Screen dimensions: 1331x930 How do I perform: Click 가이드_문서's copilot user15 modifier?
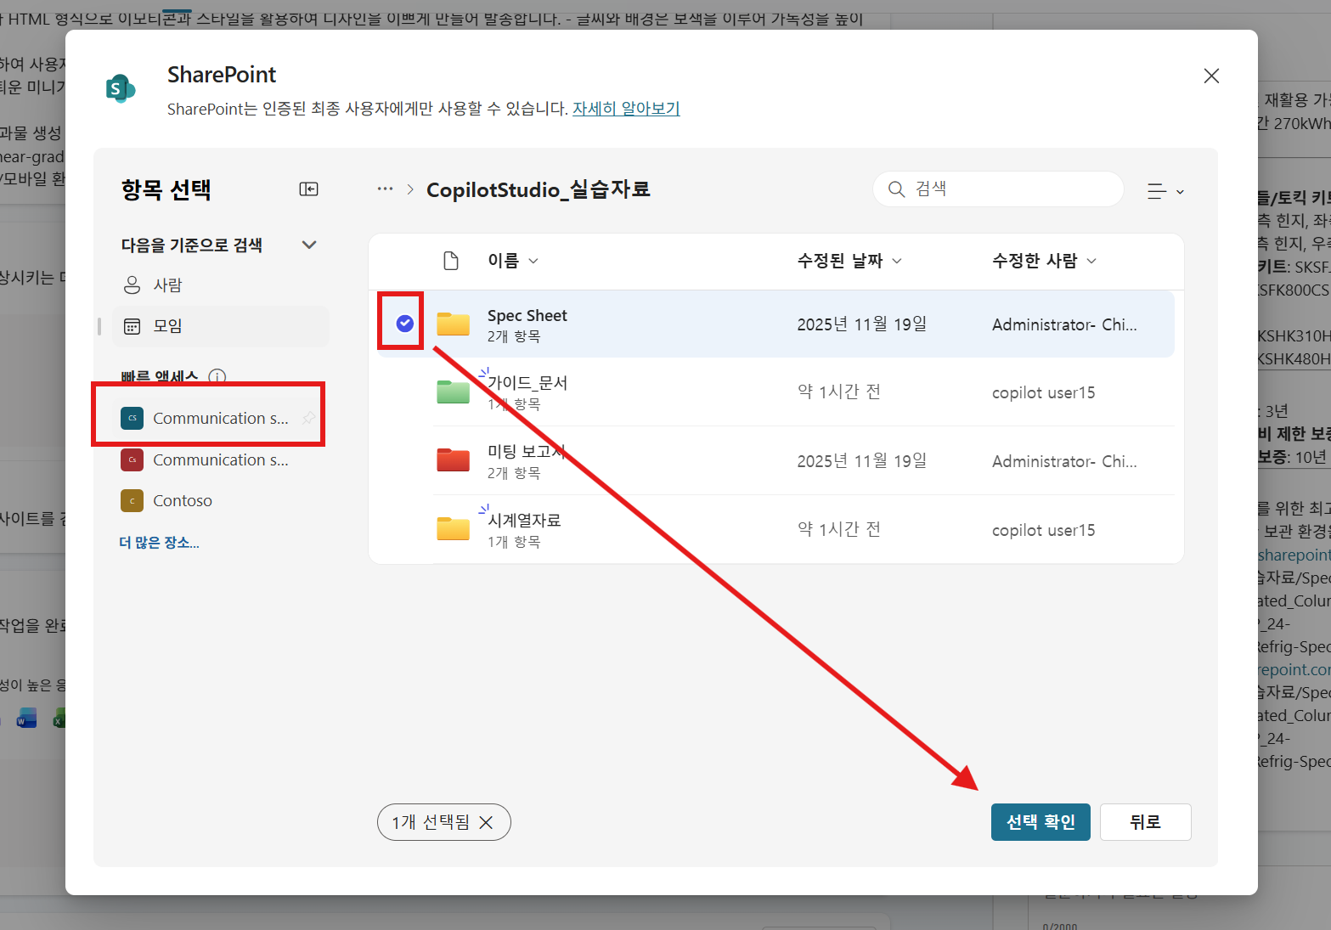(x=1043, y=392)
